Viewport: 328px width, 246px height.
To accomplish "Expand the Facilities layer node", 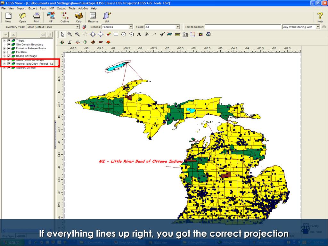I will pos(4,52).
